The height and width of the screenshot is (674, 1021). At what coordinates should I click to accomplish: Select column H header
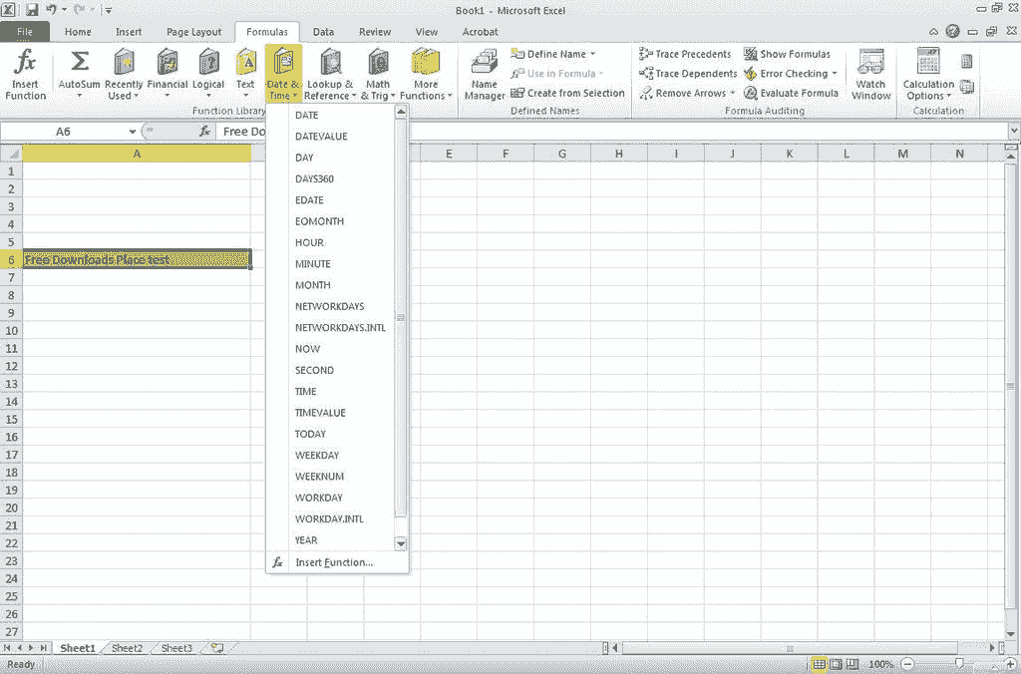[618, 154]
